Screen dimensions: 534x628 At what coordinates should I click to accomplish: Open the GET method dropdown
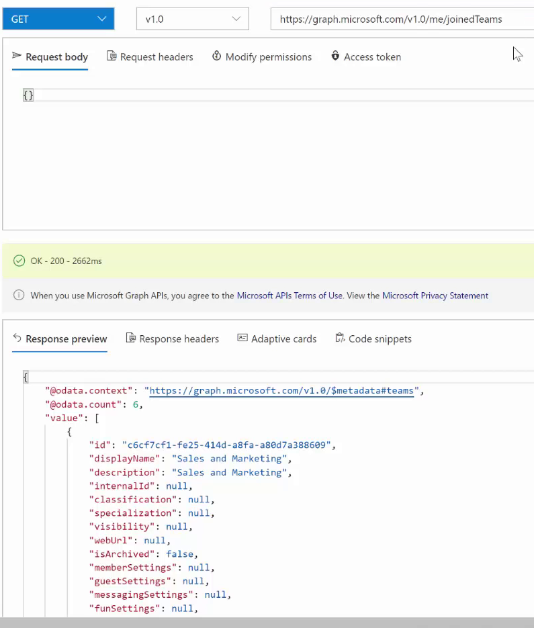58,19
